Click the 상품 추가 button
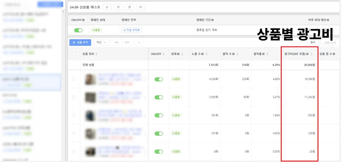The image size is (341, 162). tap(80, 42)
